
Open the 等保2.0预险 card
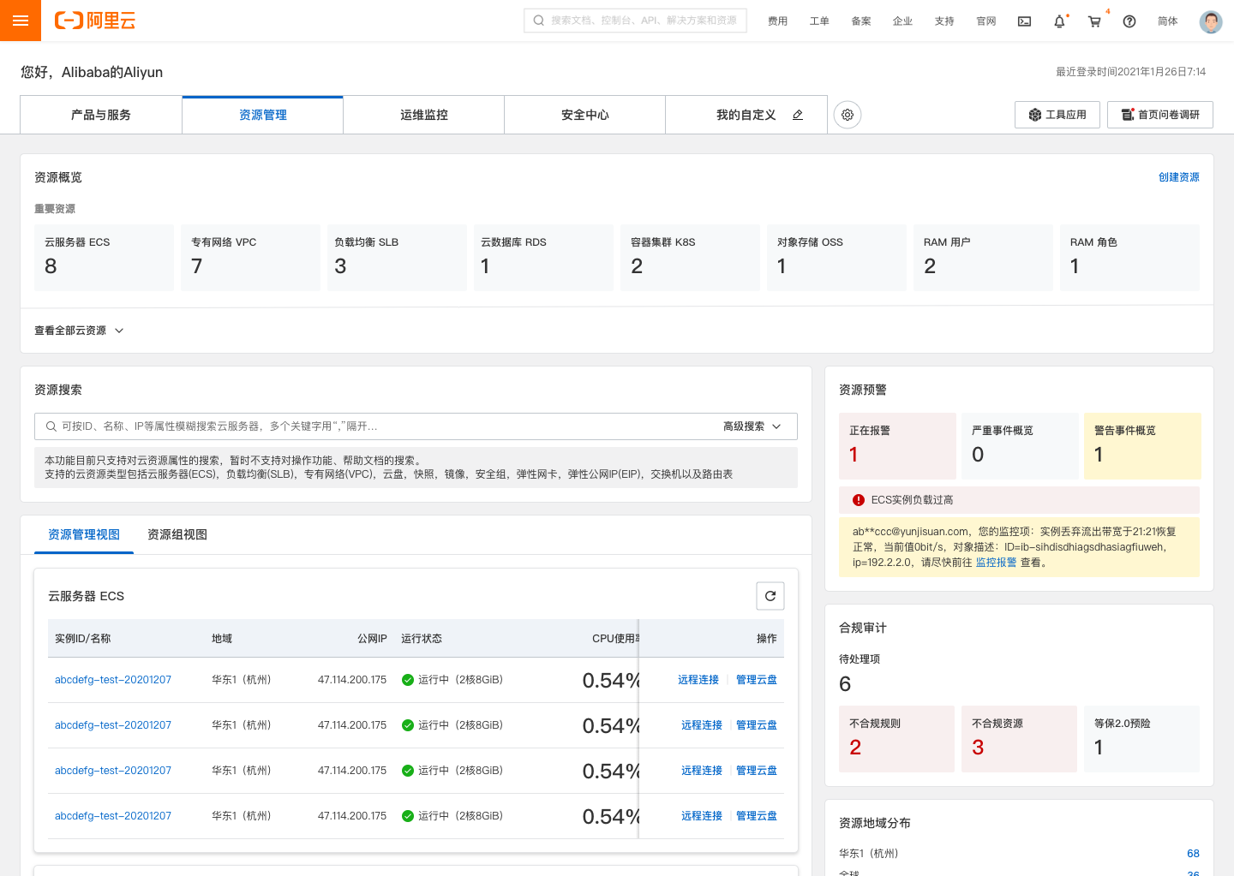click(1141, 739)
